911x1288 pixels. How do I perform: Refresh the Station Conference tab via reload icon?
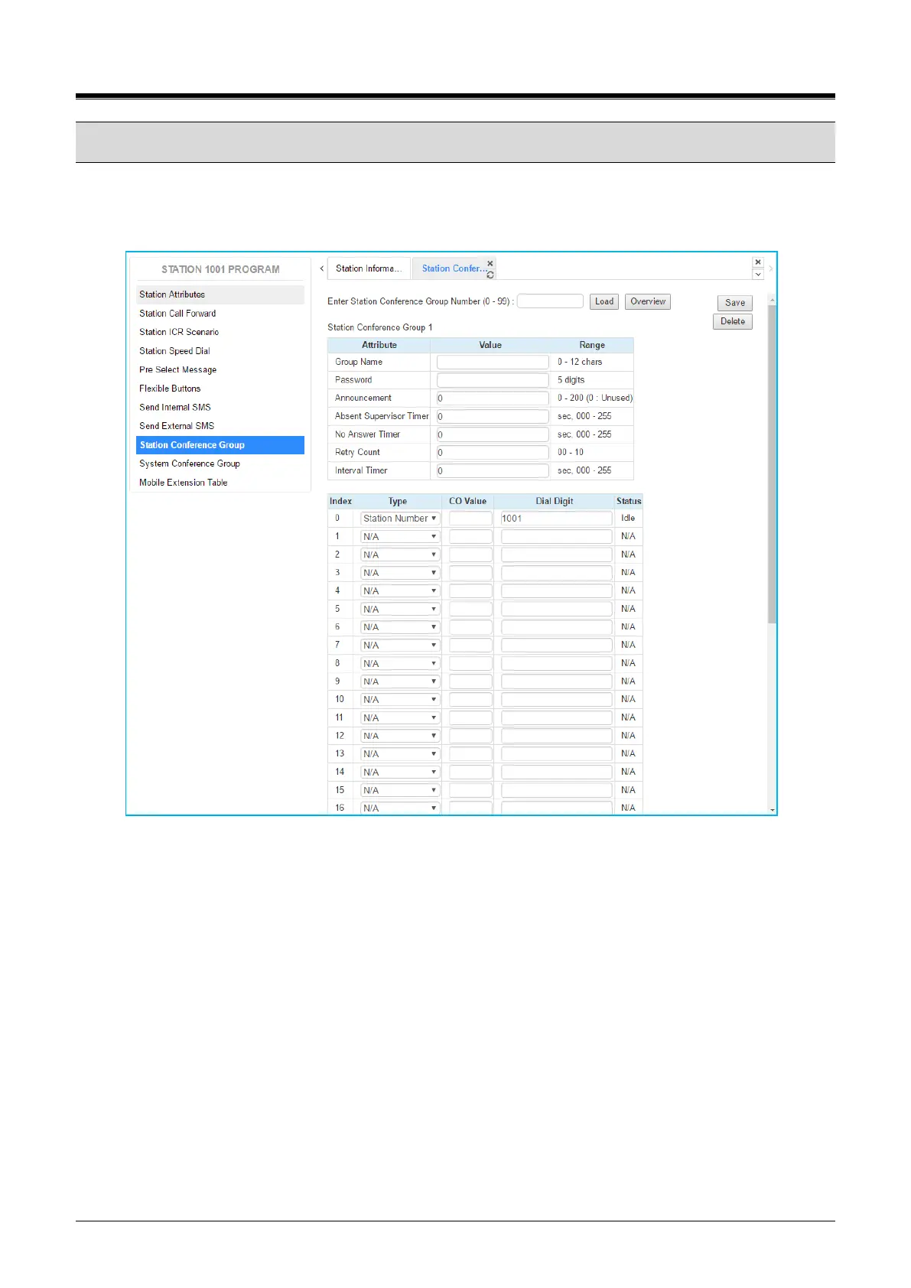[490, 275]
